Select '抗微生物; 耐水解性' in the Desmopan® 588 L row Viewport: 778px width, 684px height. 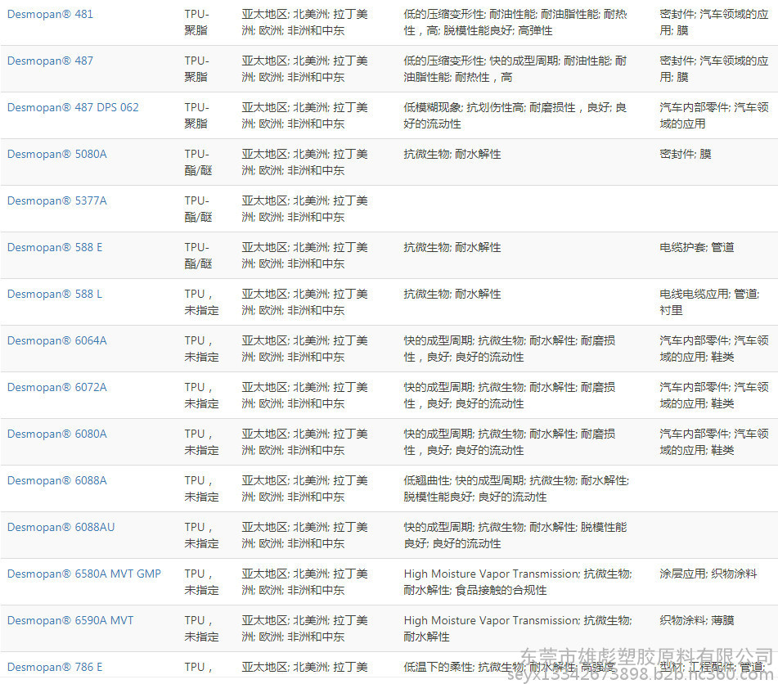[452, 295]
